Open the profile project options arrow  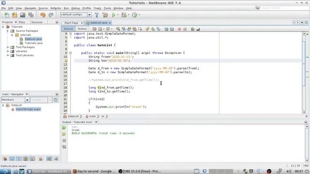coord(139,15)
